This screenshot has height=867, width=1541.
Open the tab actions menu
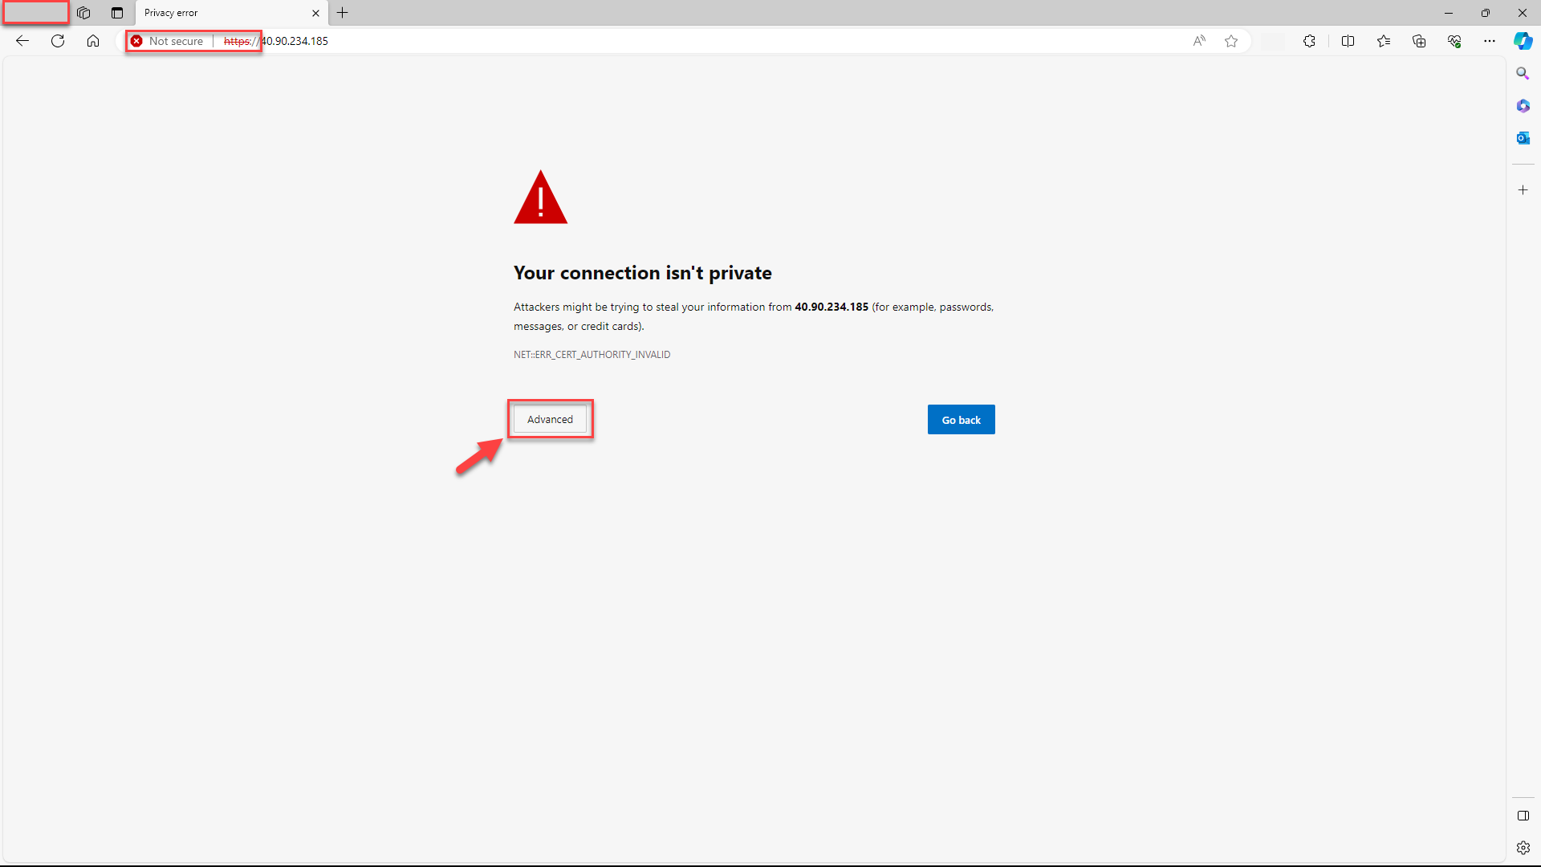pyautogui.click(x=116, y=13)
